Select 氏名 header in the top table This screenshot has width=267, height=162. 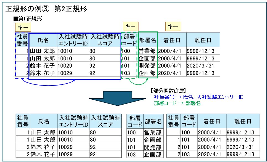click(43, 40)
